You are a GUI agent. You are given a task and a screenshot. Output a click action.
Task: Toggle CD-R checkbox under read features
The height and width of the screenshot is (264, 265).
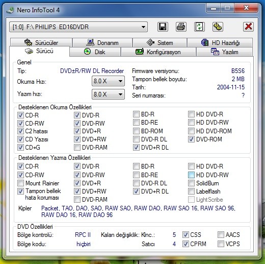(x=20, y=115)
